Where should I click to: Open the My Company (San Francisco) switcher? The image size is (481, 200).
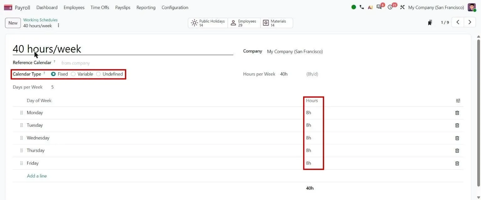click(x=436, y=8)
